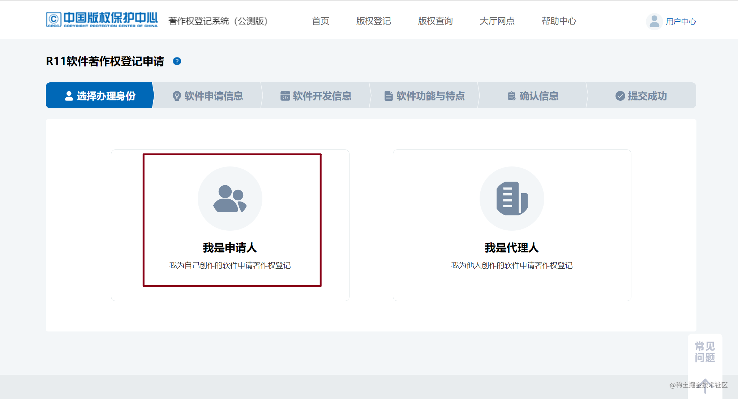This screenshot has width=738, height=399.
Task: Click the user avatar icon
Action: (x=654, y=21)
